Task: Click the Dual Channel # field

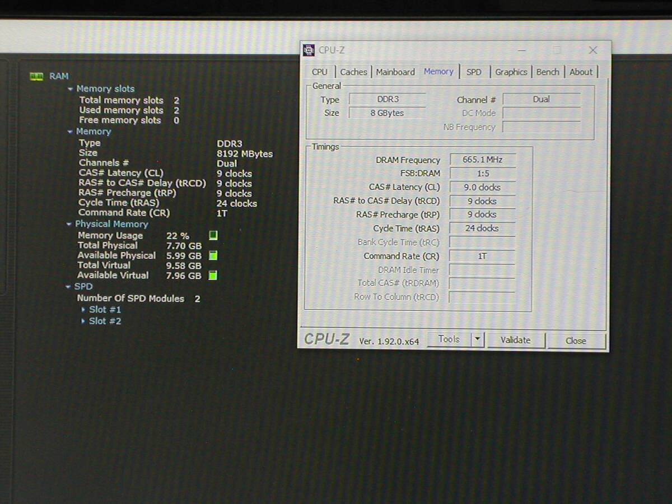Action: click(x=541, y=99)
